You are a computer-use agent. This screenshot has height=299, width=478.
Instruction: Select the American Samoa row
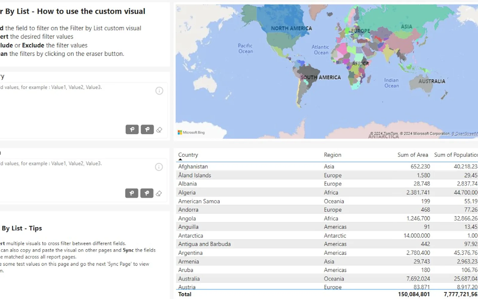327,201
